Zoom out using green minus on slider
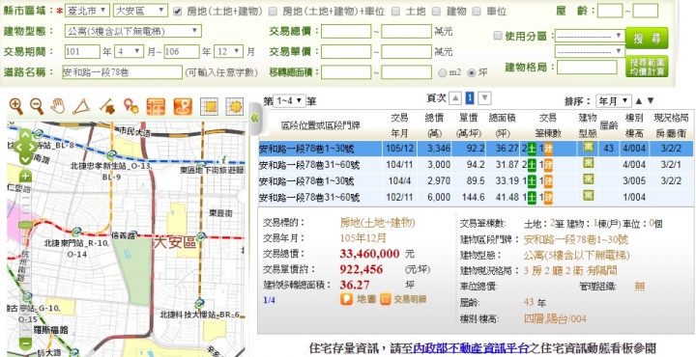 25,343
